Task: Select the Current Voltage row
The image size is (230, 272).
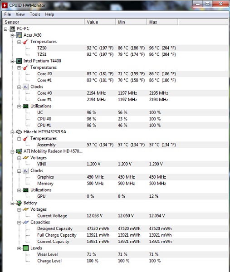Action: pyautogui.click(x=132, y=216)
